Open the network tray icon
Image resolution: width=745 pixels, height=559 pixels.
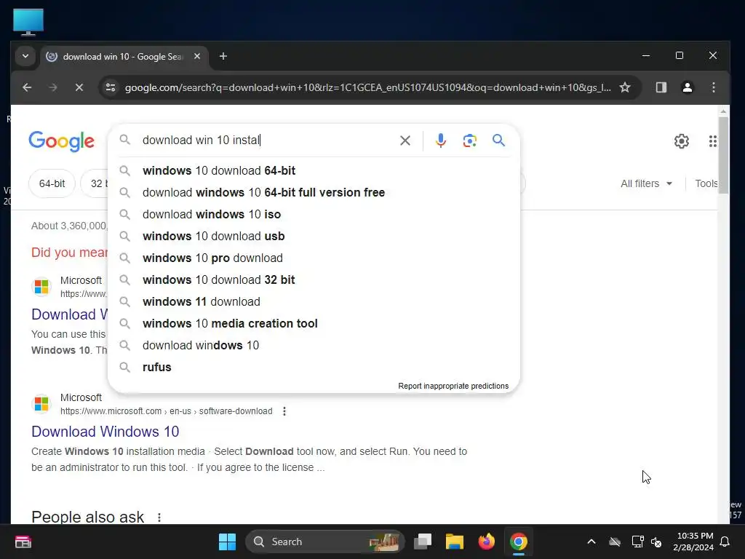point(637,542)
